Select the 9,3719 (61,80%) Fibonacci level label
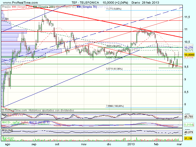The image size is (196, 147). [x=114, y=69]
